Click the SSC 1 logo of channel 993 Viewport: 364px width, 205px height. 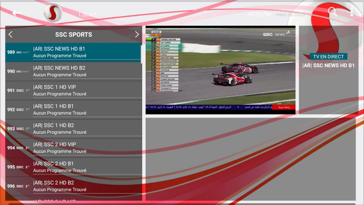point(23,129)
